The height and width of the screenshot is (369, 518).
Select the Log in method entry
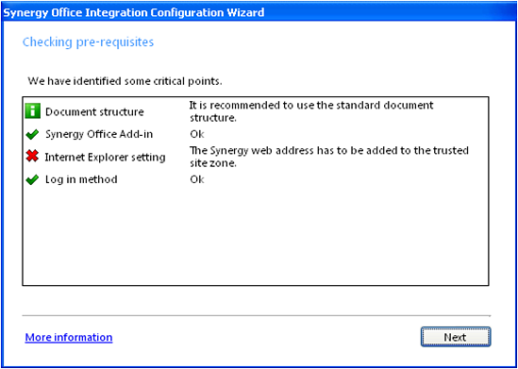coord(81,179)
